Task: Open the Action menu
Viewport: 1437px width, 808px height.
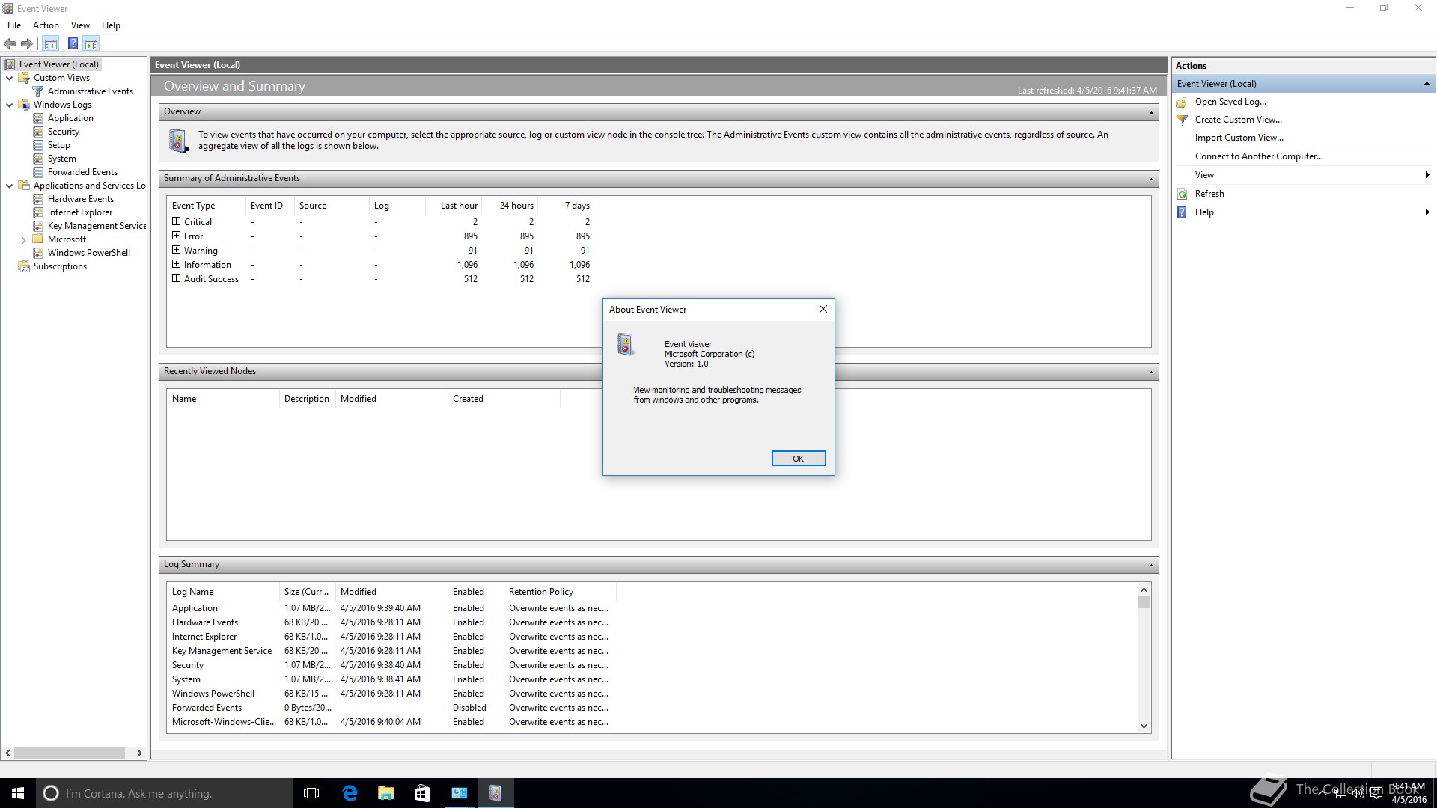Action: point(46,25)
